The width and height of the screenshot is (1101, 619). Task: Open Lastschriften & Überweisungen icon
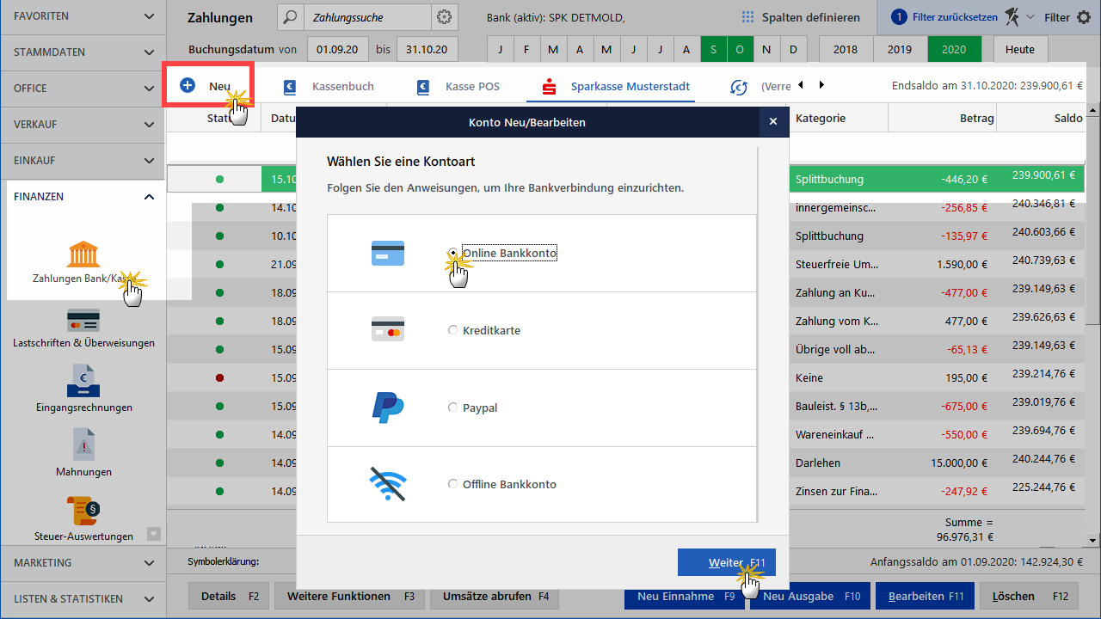(83, 321)
